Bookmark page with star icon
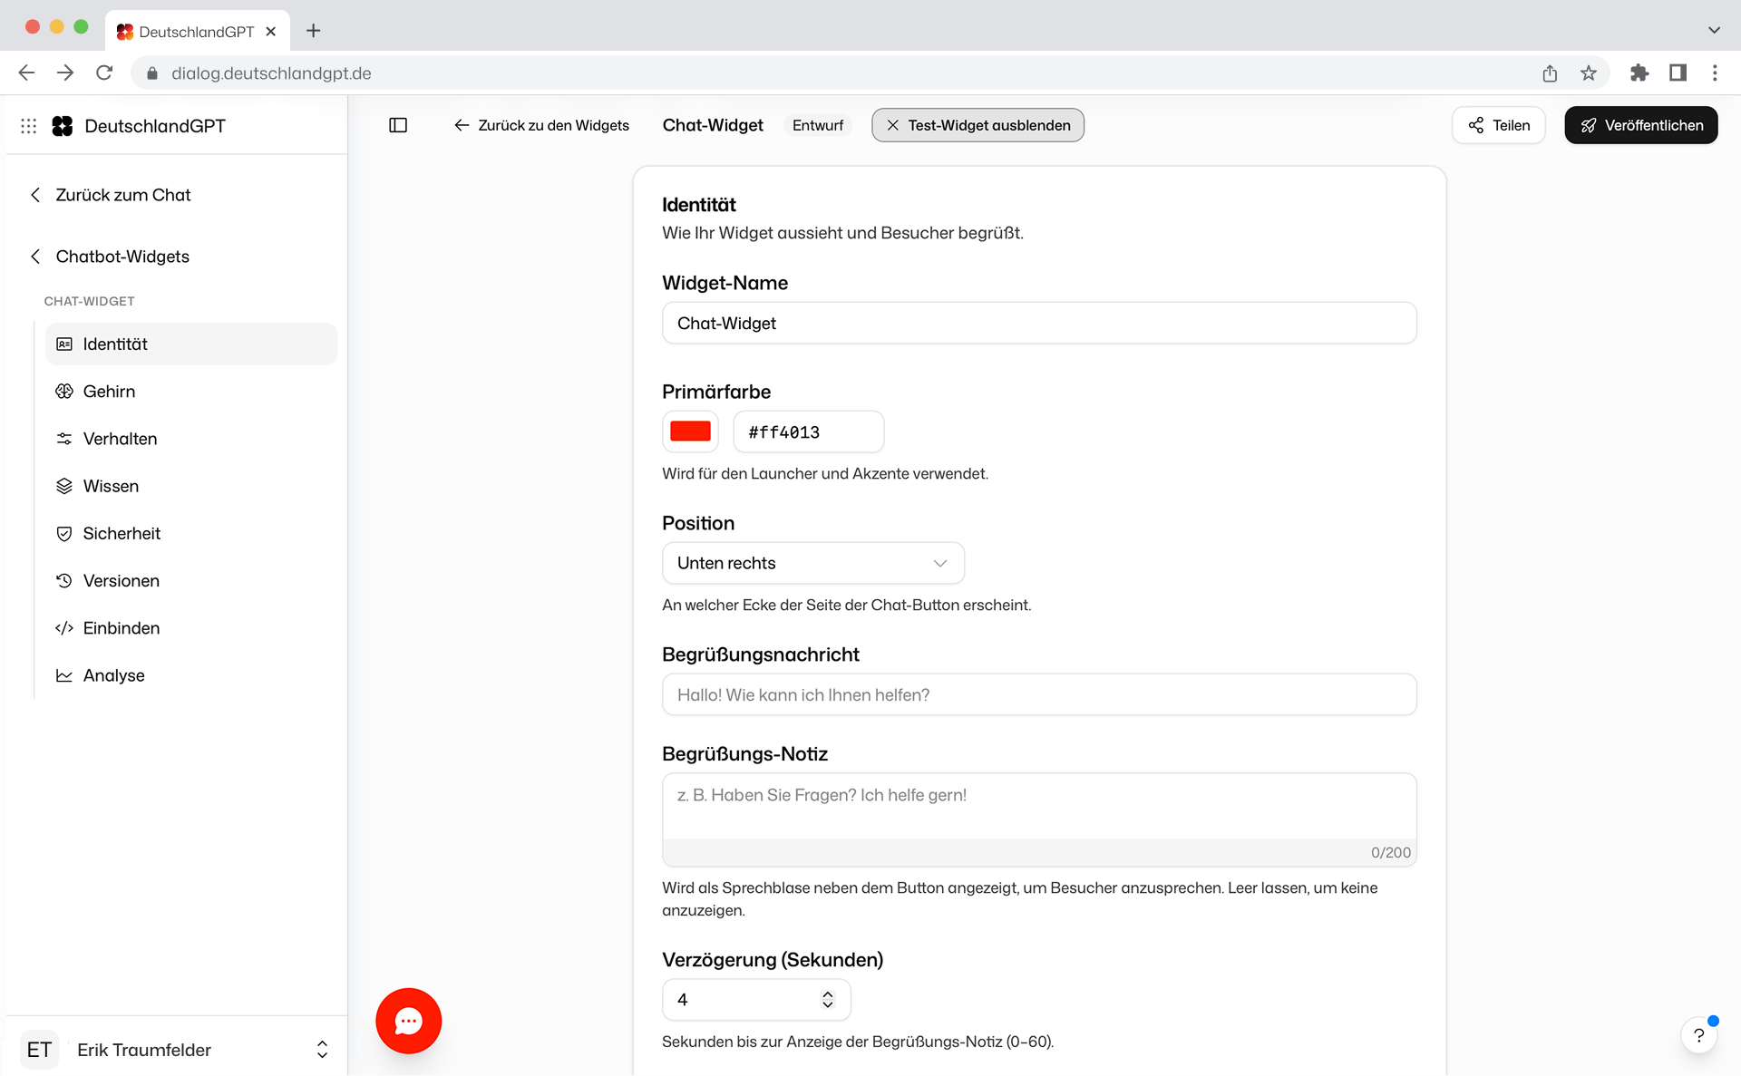The width and height of the screenshot is (1741, 1076). pos(1589,73)
